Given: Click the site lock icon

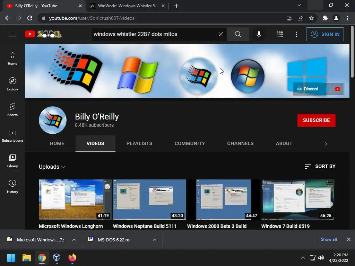Looking at the screenshot, I should click(43, 18).
